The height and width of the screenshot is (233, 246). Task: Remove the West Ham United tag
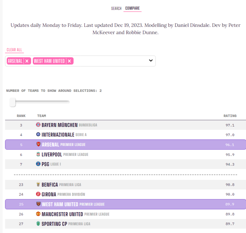tap(69, 61)
